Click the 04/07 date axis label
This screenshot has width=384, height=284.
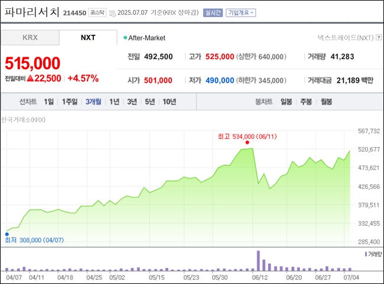coord(14,278)
